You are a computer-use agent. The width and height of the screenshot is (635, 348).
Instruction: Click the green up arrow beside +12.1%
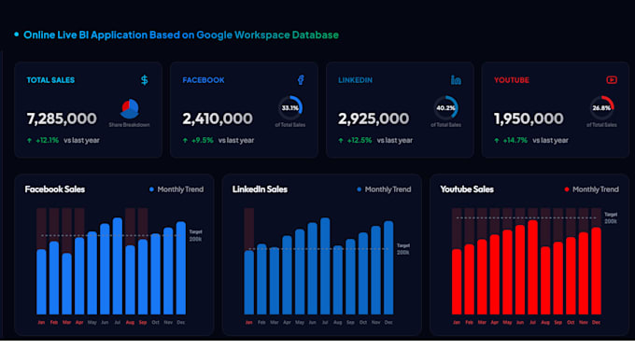(29, 141)
